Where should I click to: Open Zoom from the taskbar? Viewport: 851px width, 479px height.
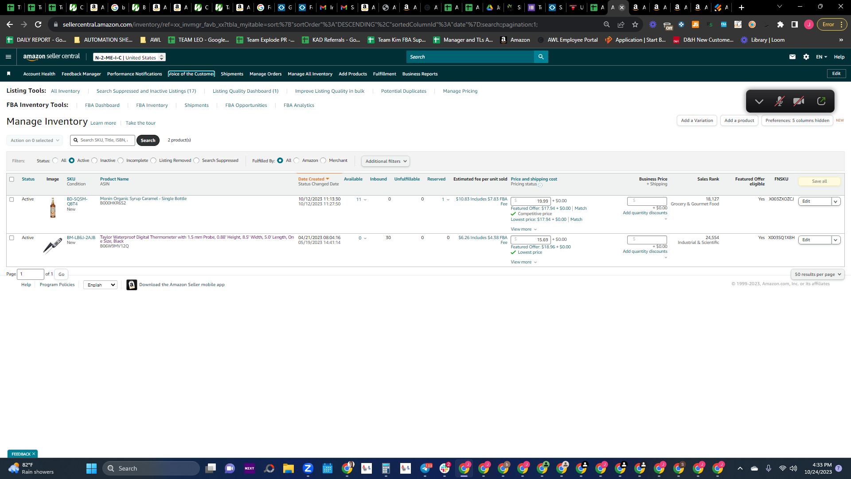pos(308,468)
